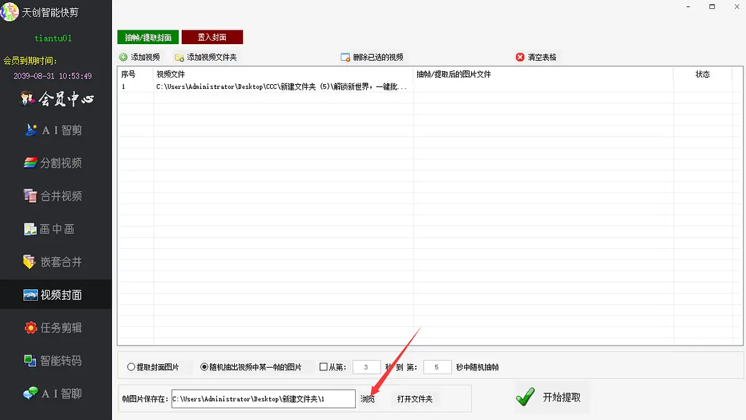
Task: Open the 任务剪辑 flower icon
Action: coord(30,328)
